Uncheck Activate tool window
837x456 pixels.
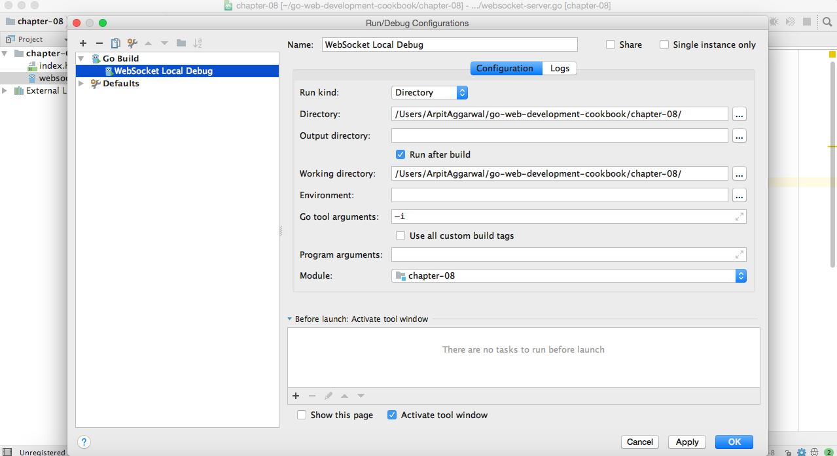pos(392,415)
